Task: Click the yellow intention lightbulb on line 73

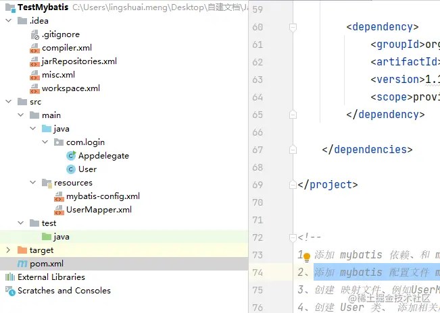Action: click(x=307, y=257)
